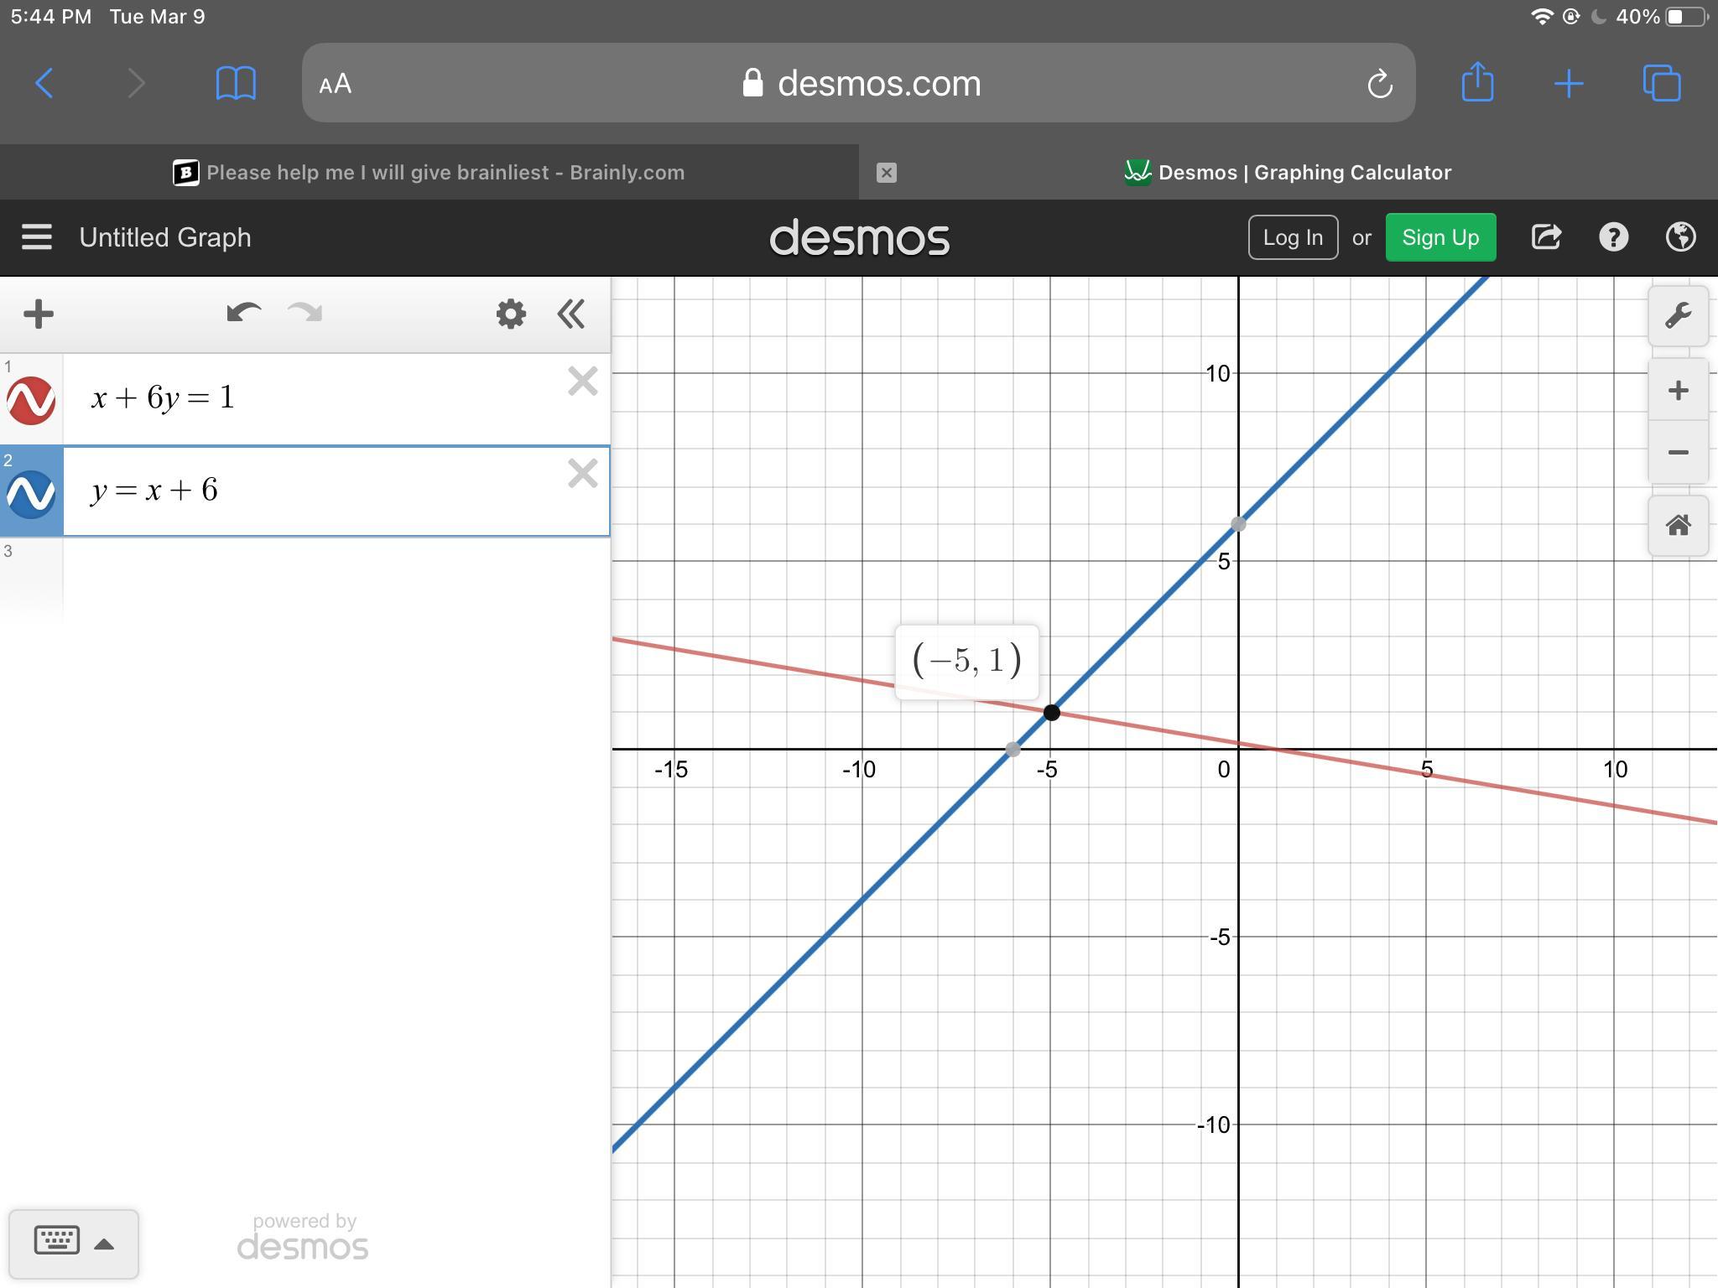Collapse the expression list panel
Viewport: 1718px width, 1288px height.
tap(571, 314)
